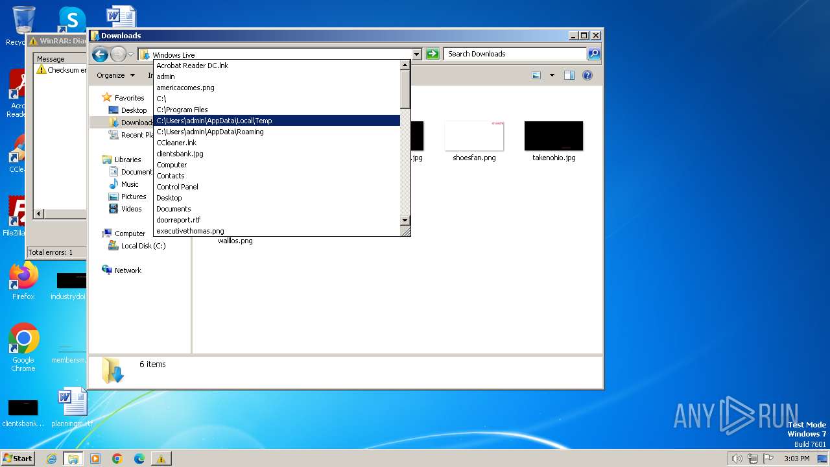The image size is (830, 467).
Task: Select Favorites in navigation pane
Action: (x=129, y=98)
